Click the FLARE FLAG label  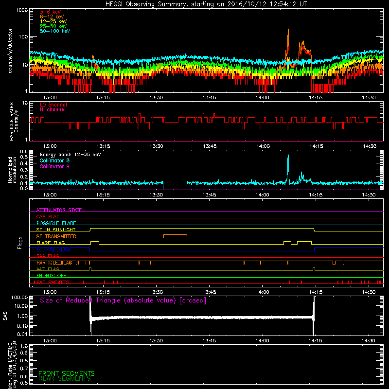[x=51, y=243]
